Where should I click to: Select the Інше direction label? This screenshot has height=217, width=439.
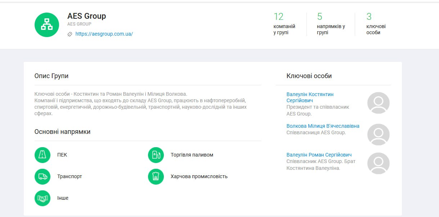click(63, 198)
